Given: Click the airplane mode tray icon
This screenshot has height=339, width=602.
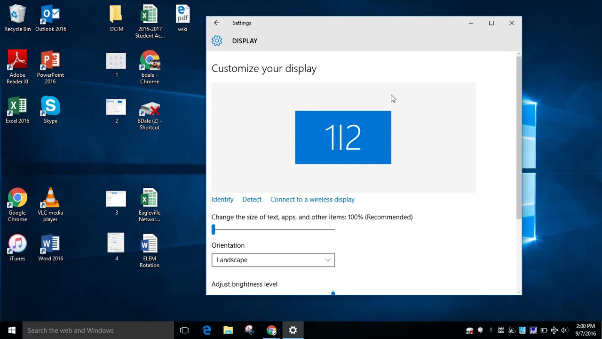Looking at the screenshot, I should point(554,331).
